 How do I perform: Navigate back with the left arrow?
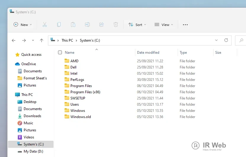14,40
